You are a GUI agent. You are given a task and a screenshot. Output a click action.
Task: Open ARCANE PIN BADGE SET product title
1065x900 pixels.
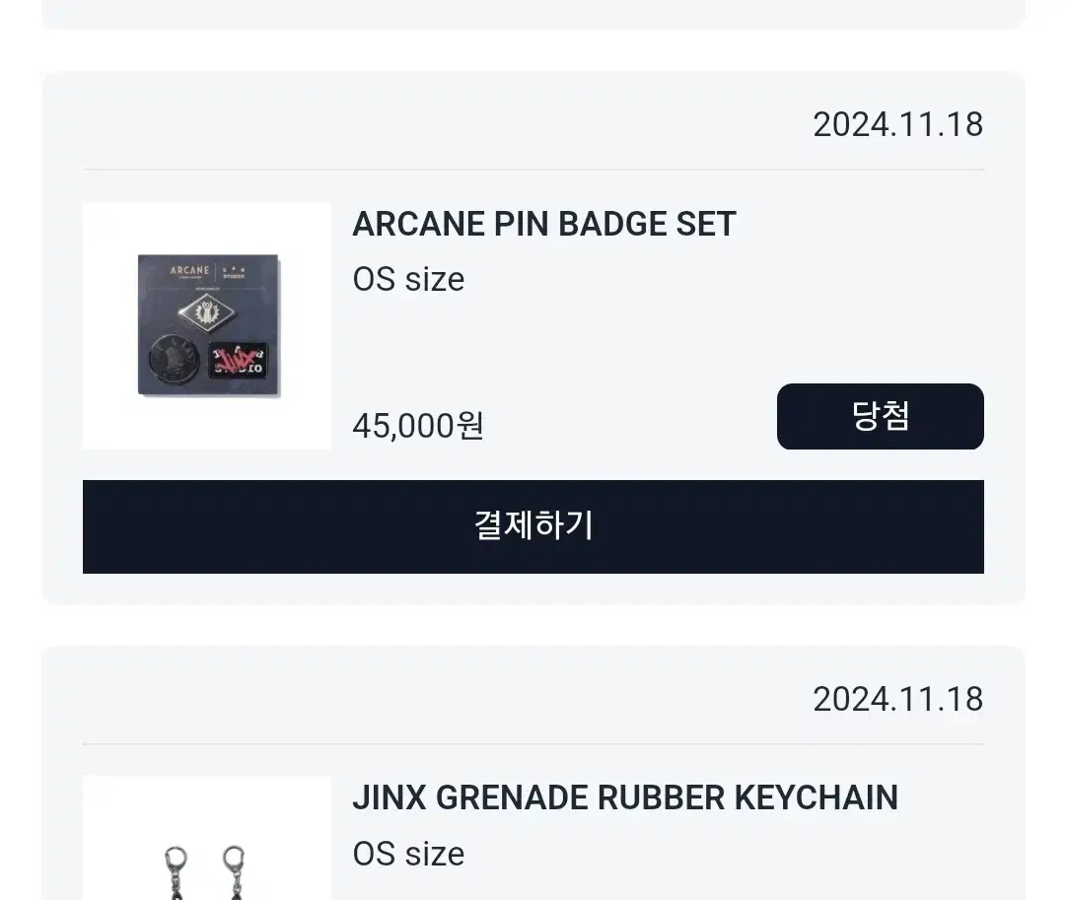[x=544, y=224]
